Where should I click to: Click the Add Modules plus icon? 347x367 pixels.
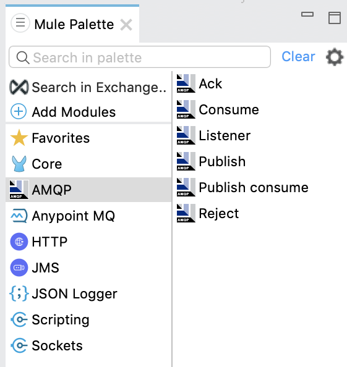(19, 111)
